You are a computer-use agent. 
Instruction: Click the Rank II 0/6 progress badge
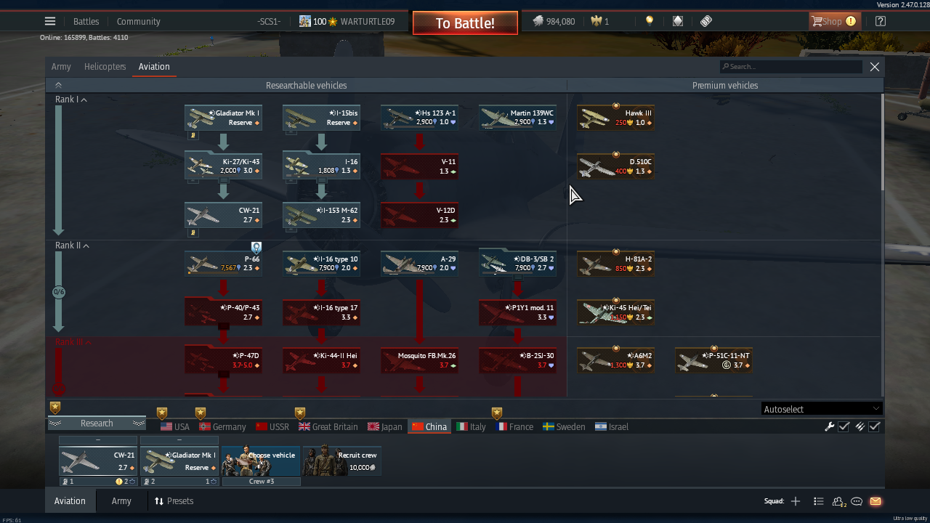59,292
